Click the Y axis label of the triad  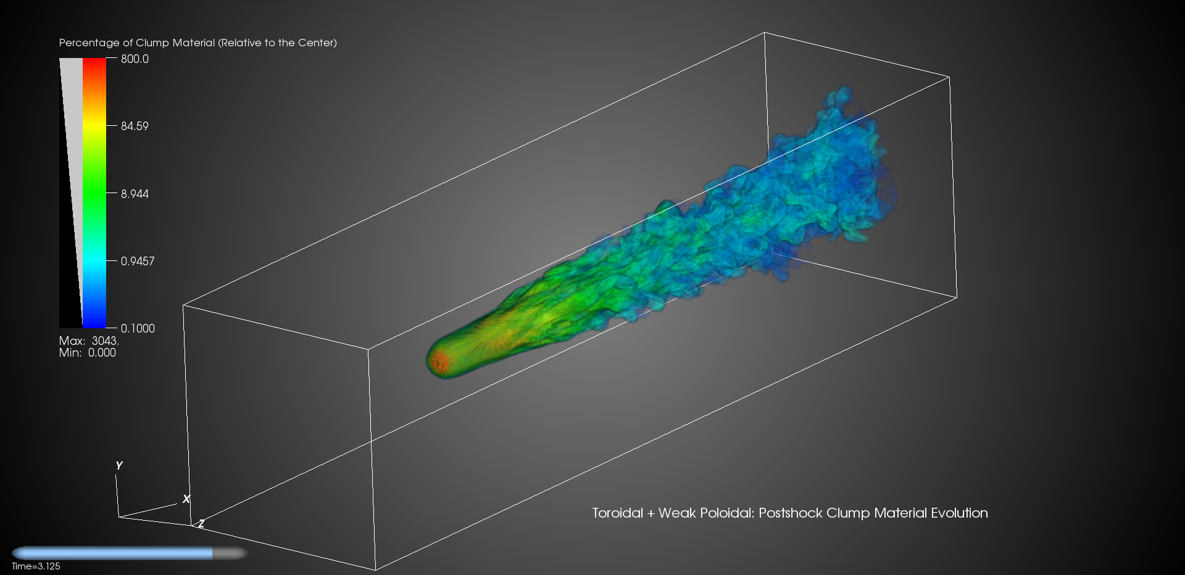pos(119,466)
